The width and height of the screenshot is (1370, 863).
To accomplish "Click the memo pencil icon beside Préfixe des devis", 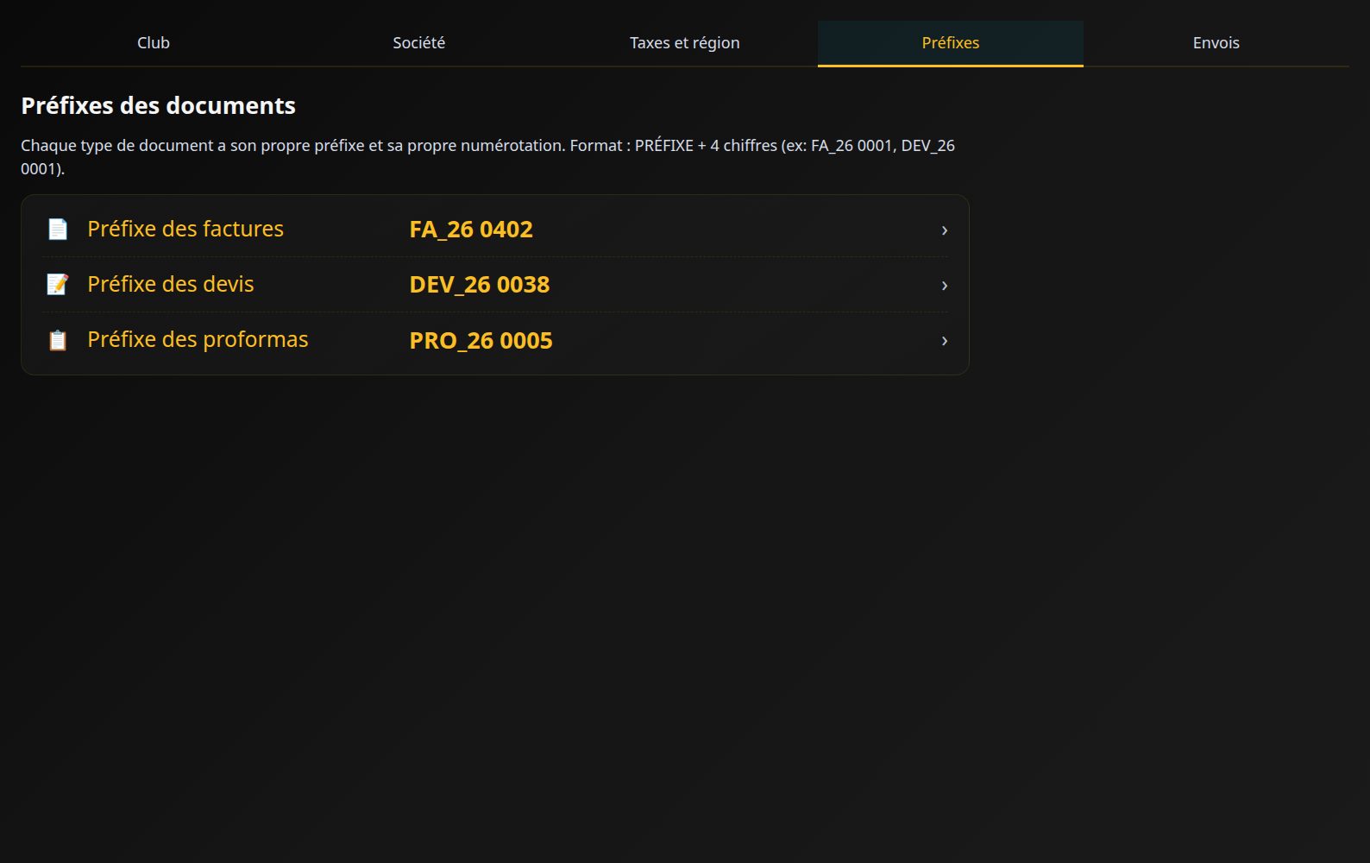I will [58, 284].
